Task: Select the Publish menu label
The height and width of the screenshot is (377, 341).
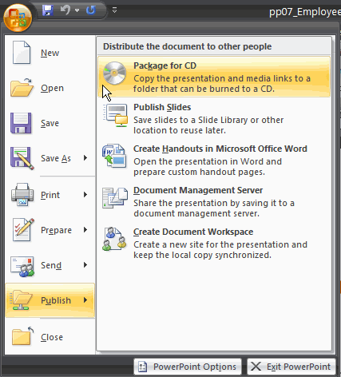Action: coord(56,300)
